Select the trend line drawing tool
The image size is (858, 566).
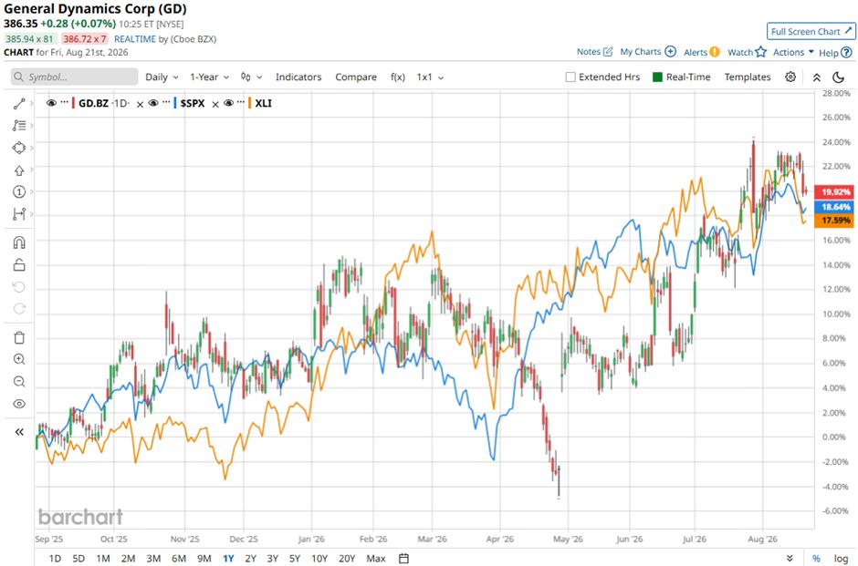click(x=19, y=103)
